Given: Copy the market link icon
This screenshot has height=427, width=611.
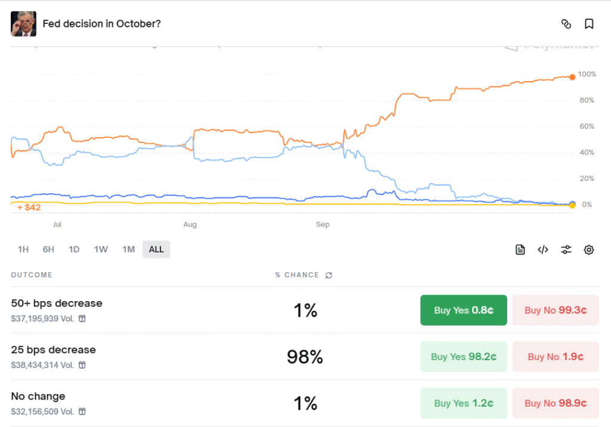Looking at the screenshot, I should click(x=567, y=23).
